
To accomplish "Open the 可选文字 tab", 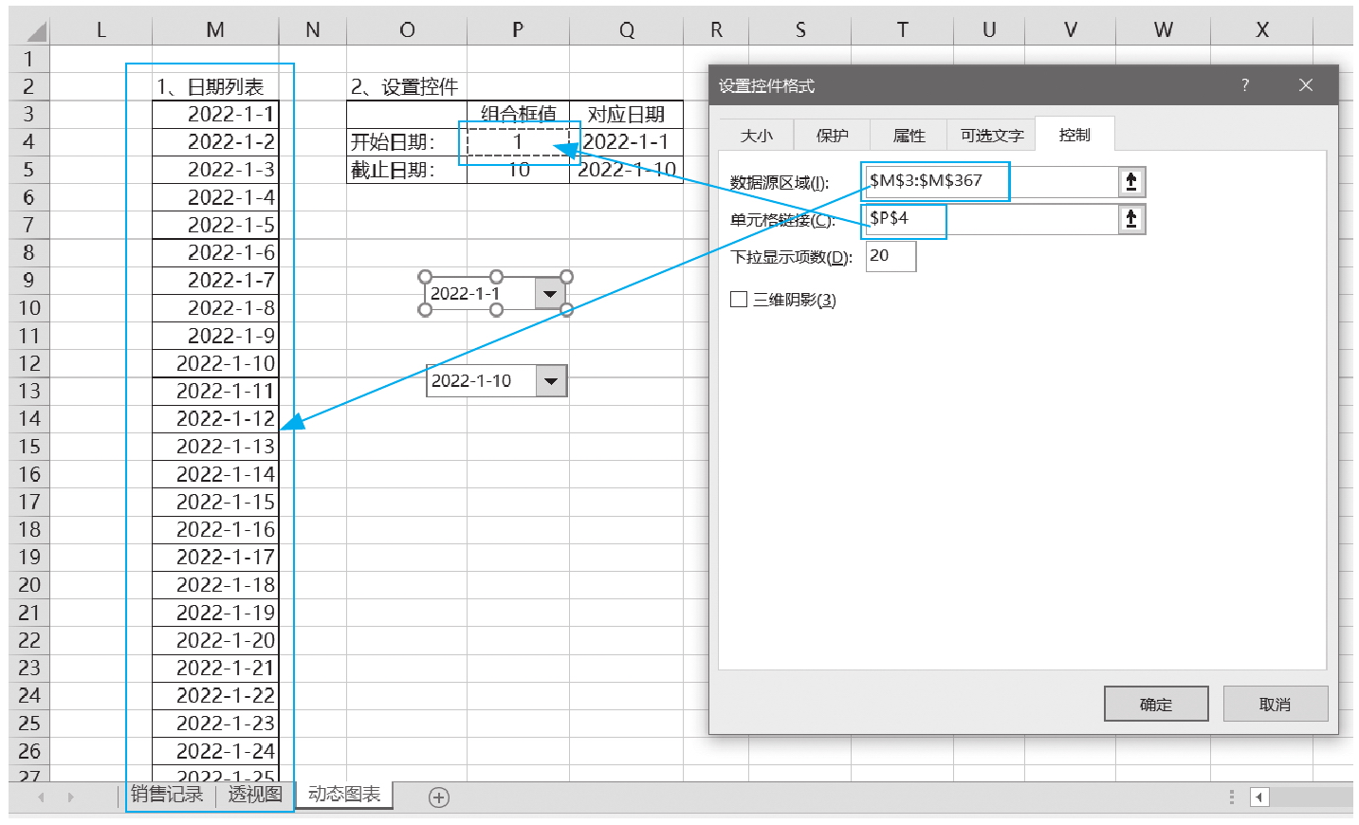I will [991, 136].
